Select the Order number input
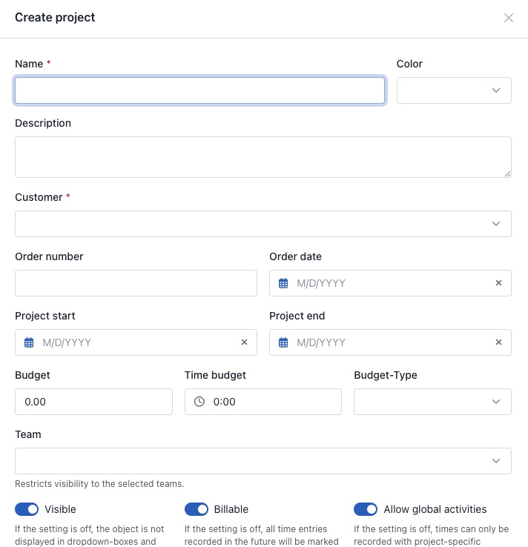Image resolution: width=528 pixels, height=547 pixels. [x=136, y=283]
